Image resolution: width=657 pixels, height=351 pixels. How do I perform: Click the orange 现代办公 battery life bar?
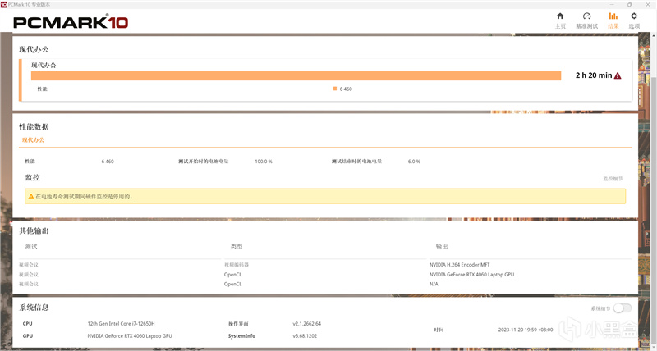pos(296,75)
